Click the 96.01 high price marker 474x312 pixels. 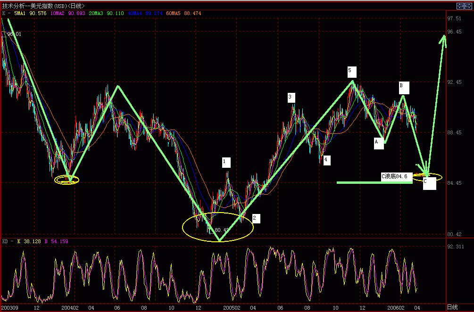(x=14, y=34)
